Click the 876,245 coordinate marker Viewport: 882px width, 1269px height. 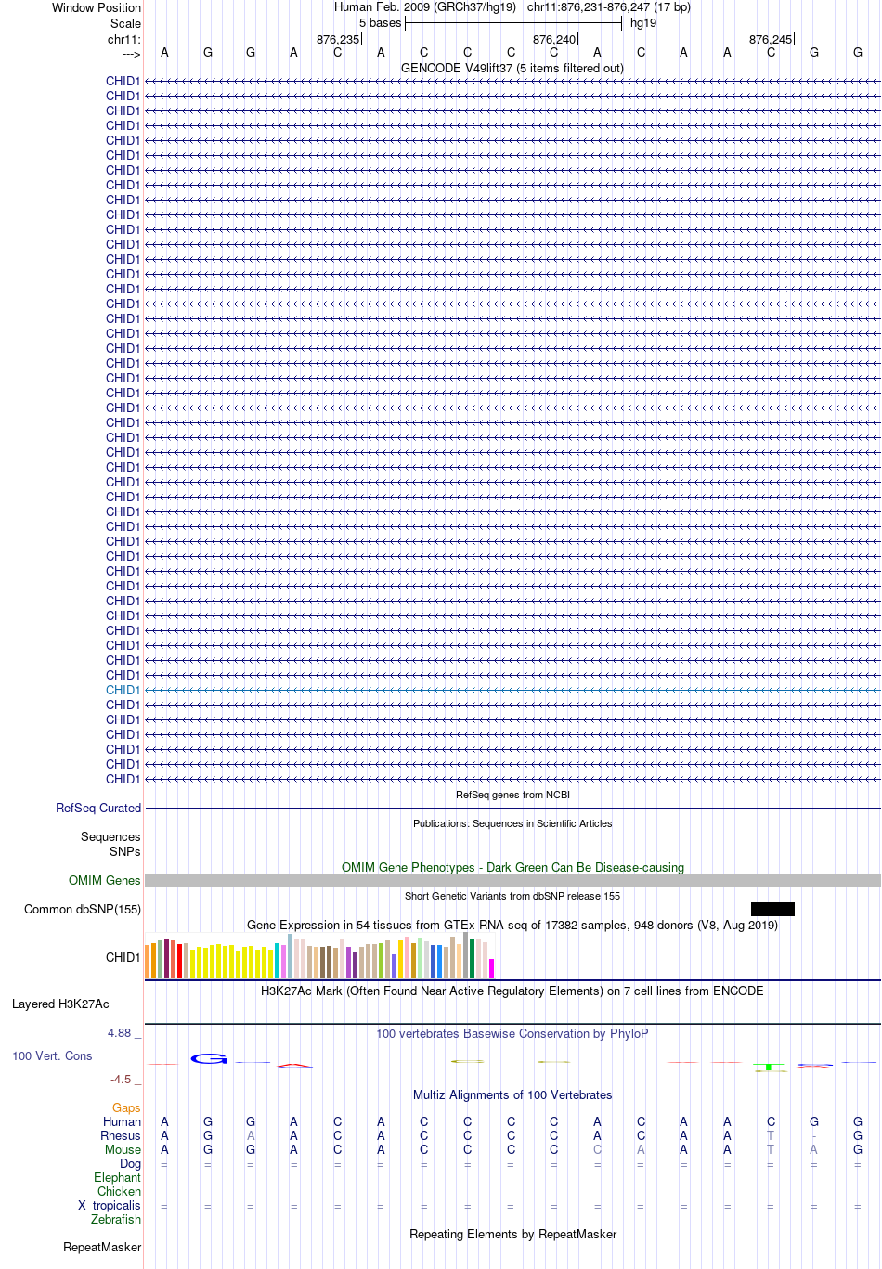point(771,39)
